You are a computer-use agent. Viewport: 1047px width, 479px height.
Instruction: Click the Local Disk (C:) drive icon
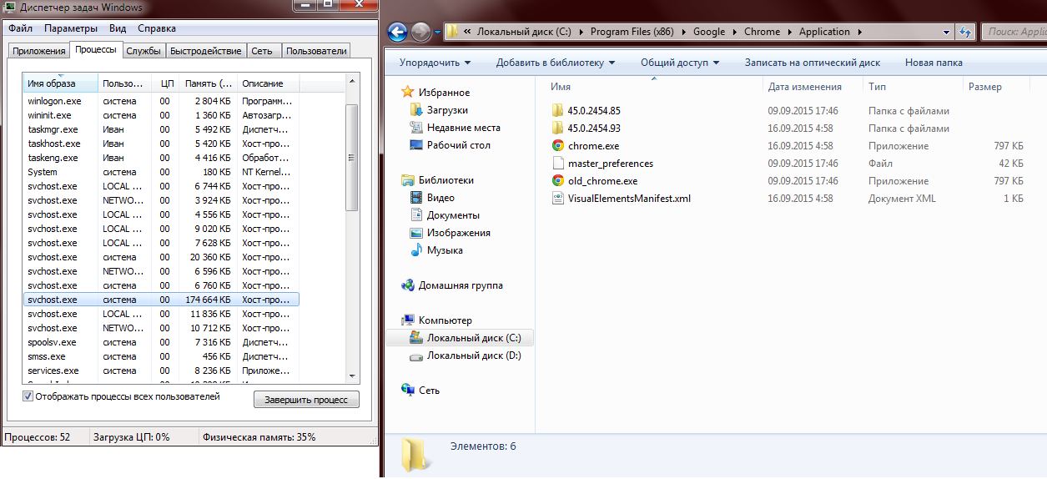(x=417, y=337)
